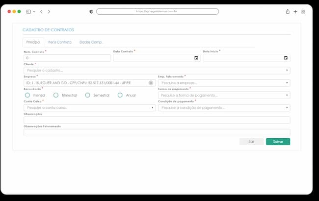Viewport: 319px width, 201px height.
Task: Open a new tab with plus icon
Action: click(x=295, y=12)
